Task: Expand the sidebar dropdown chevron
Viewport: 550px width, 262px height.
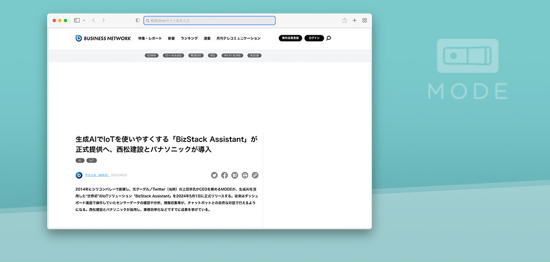Action: [84, 20]
